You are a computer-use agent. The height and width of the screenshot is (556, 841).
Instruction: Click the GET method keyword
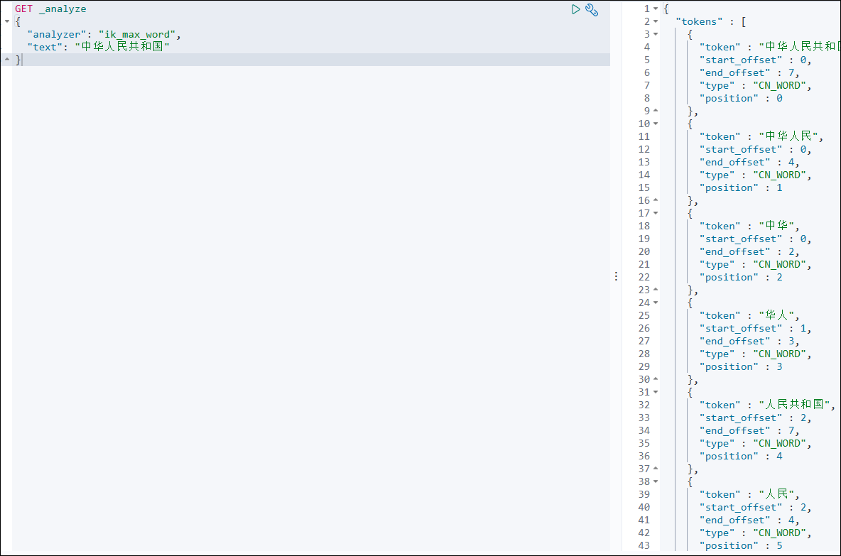(x=23, y=9)
